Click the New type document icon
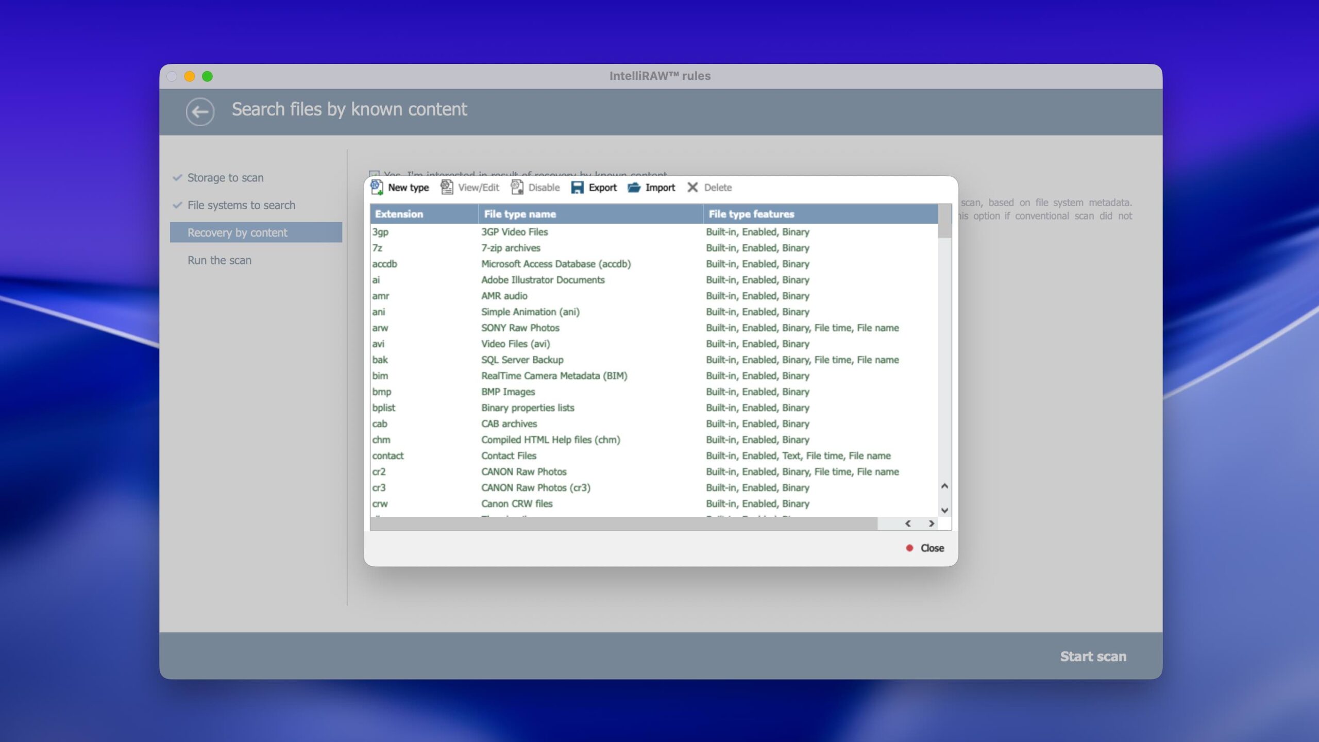 pyautogui.click(x=377, y=187)
